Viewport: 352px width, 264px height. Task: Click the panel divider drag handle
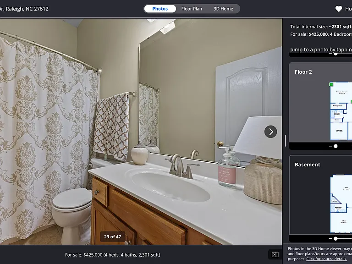[x=286, y=141]
